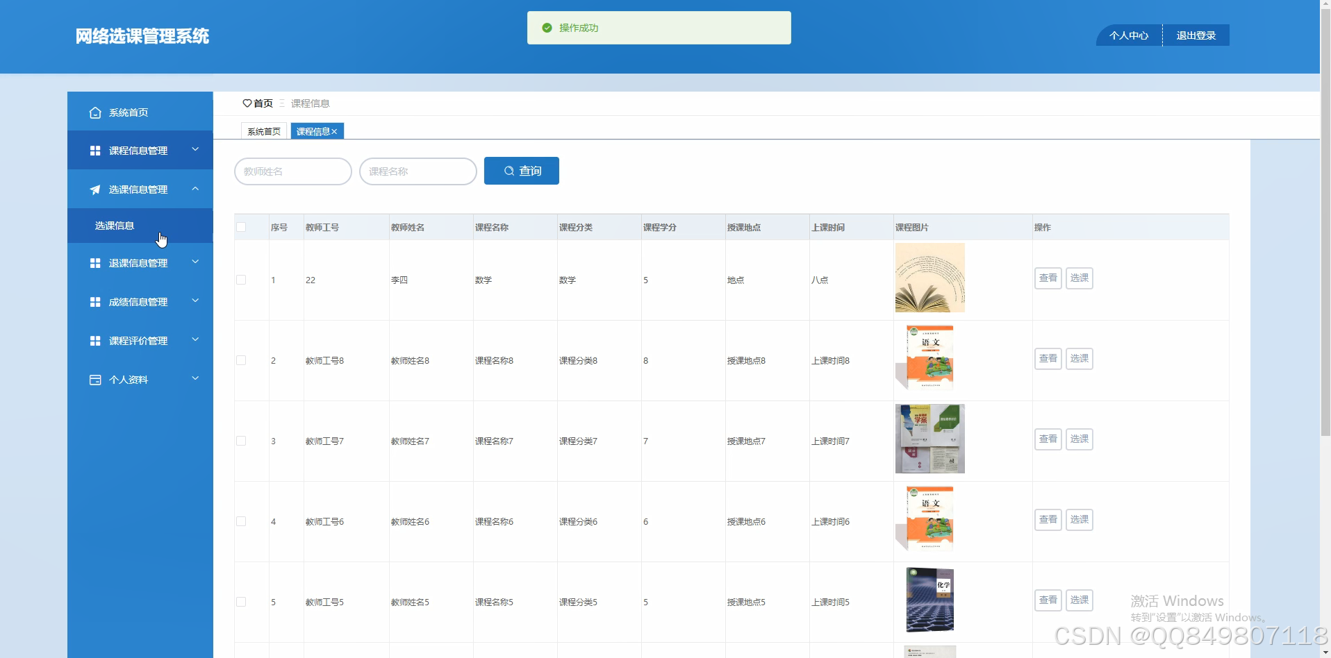Expand 课程评价管理 menu chevron

point(195,339)
